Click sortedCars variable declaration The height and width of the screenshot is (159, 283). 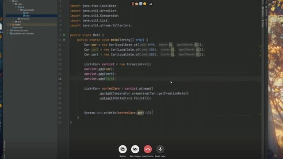111,88
